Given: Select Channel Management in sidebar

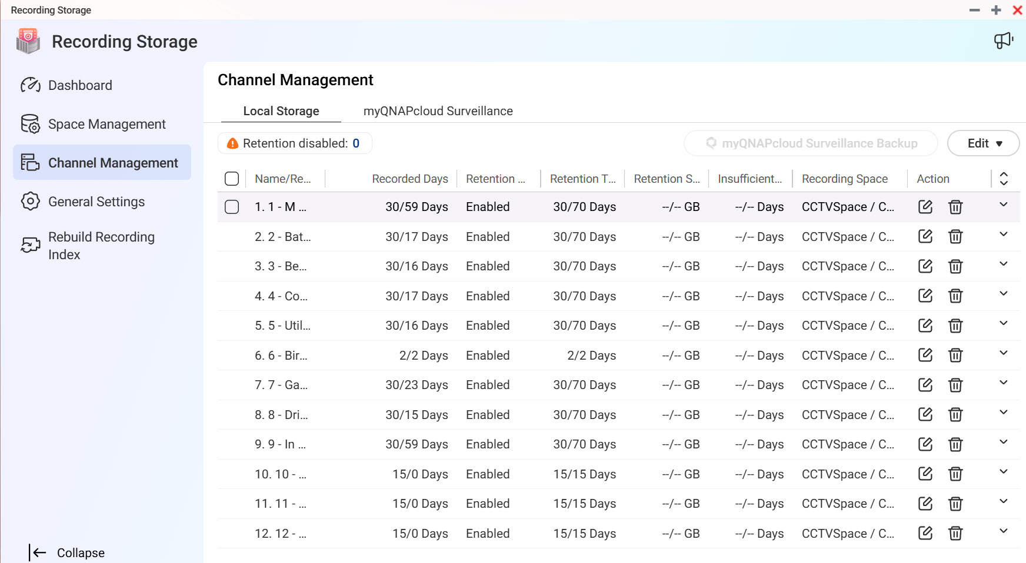Looking at the screenshot, I should coord(102,163).
